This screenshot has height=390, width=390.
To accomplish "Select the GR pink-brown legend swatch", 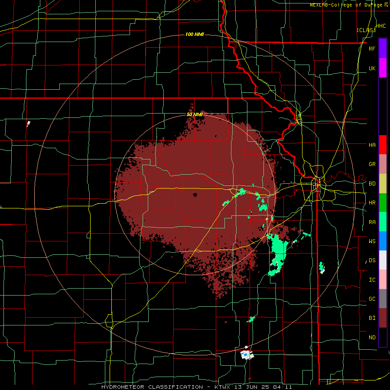I will point(383,164).
